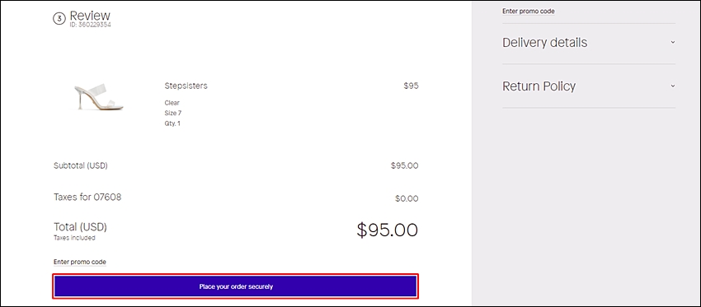Click the Qty. 1 product detail

pyautogui.click(x=172, y=123)
